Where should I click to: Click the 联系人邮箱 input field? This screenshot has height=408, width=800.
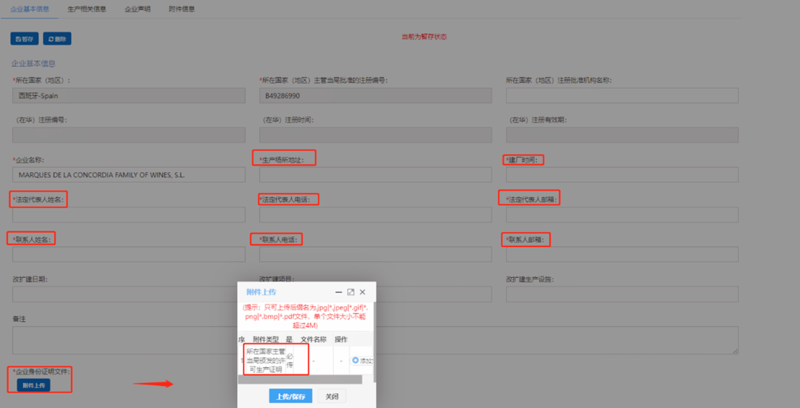[621, 254]
